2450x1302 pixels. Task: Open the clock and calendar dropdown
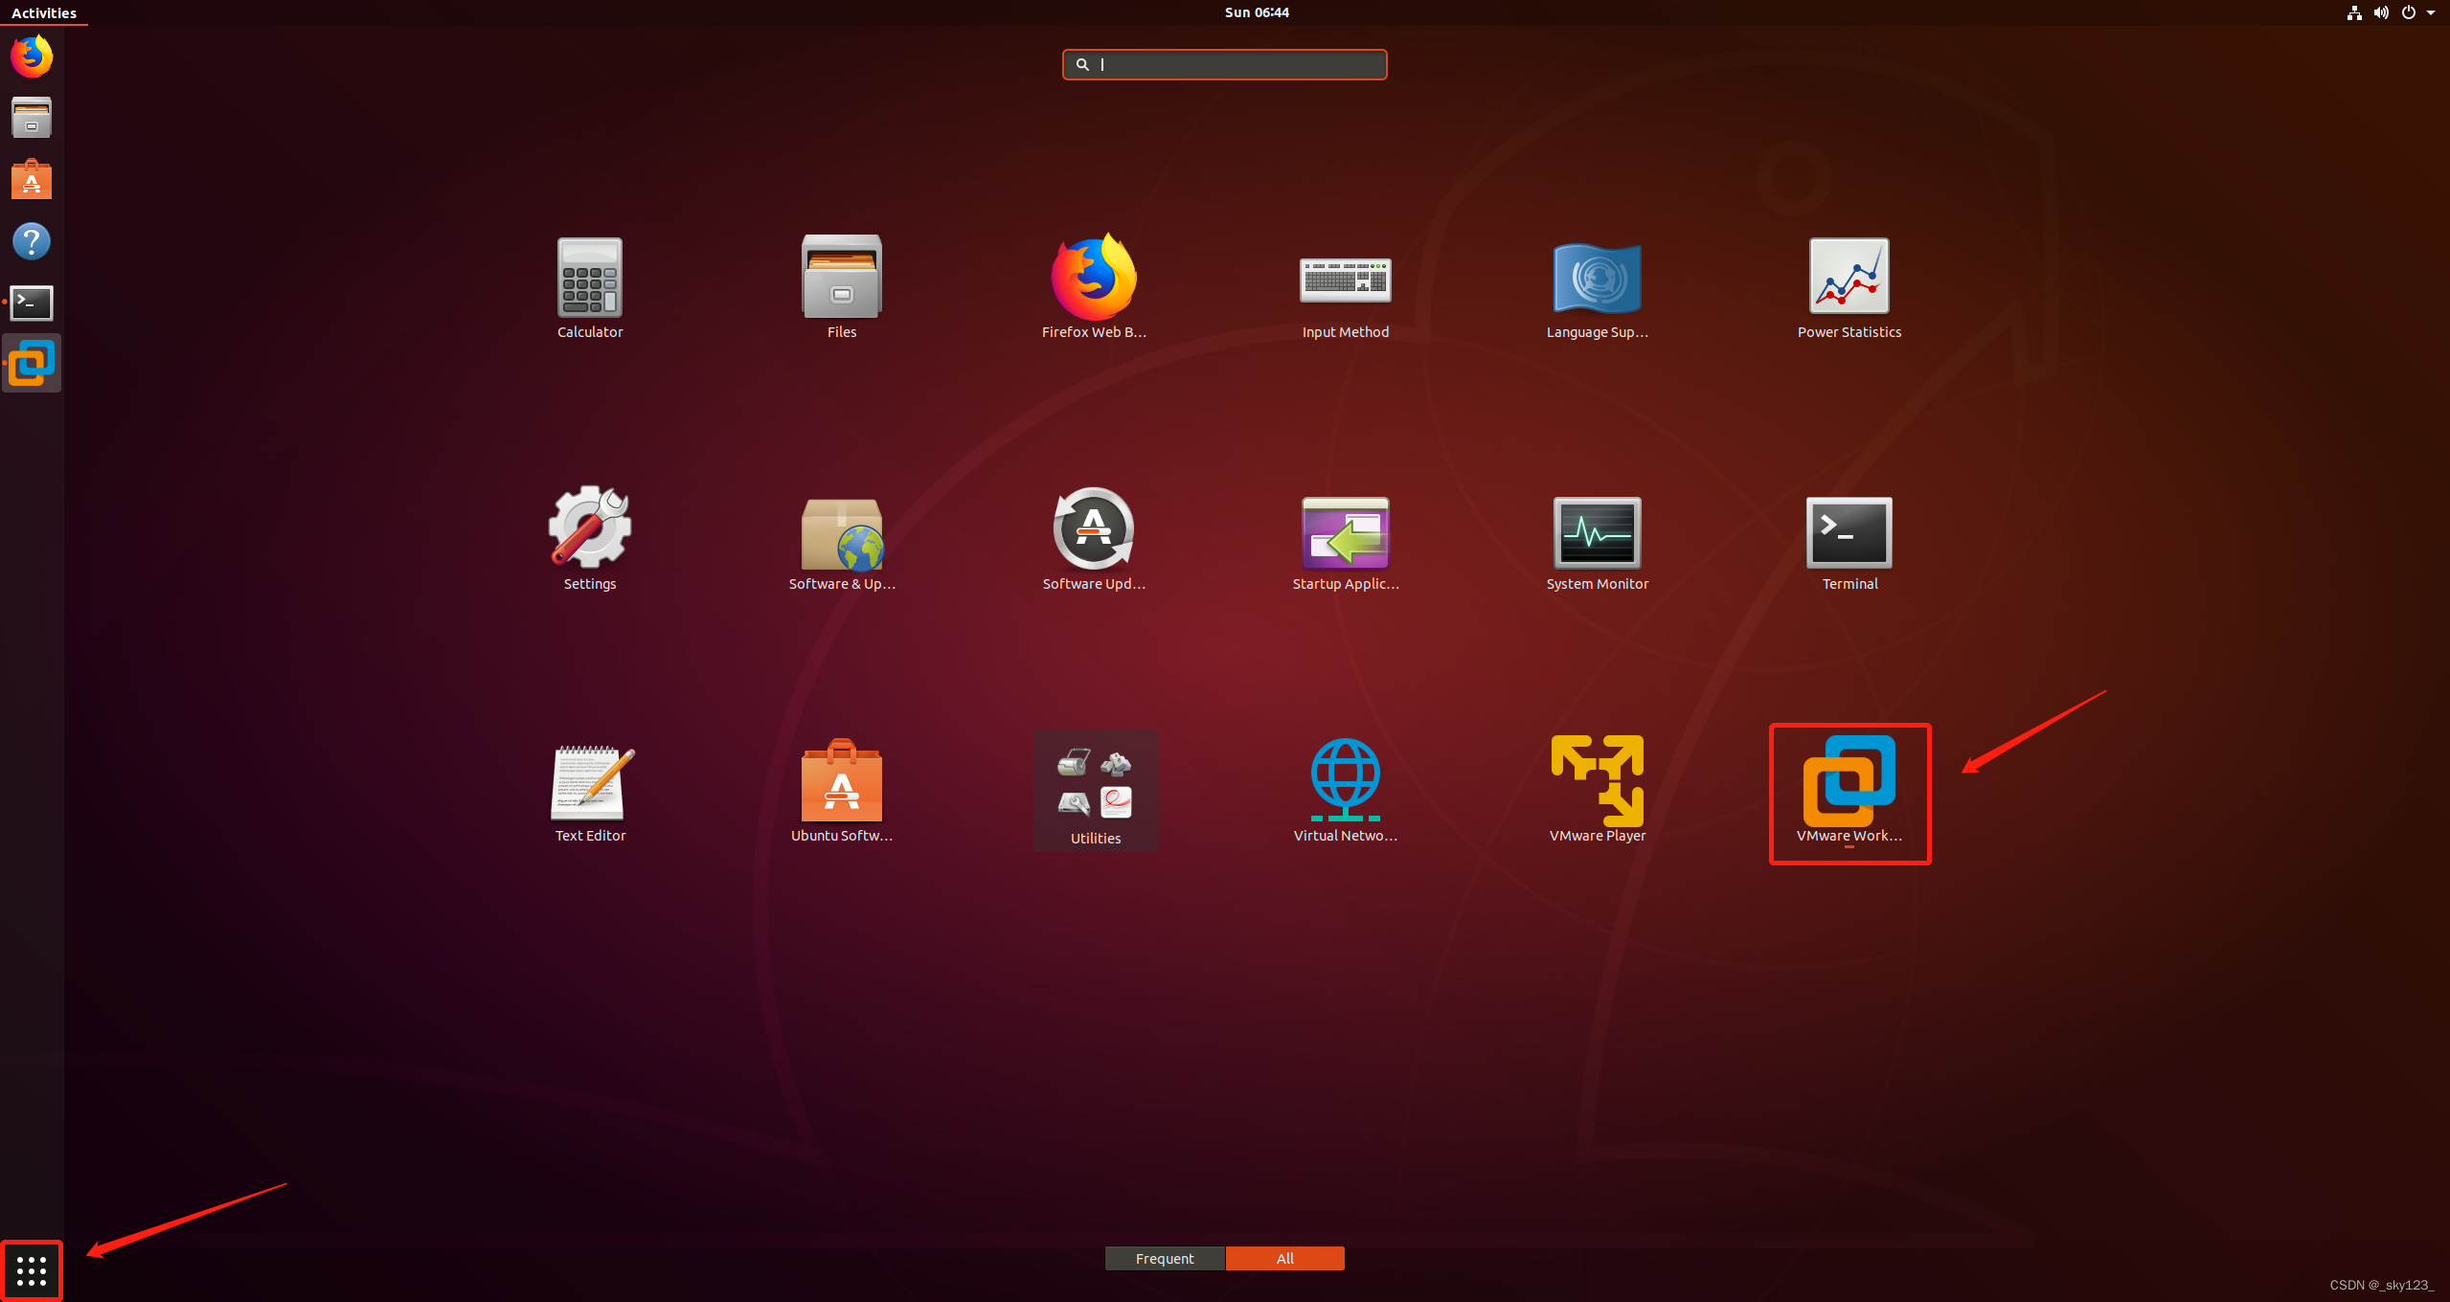1256,12
